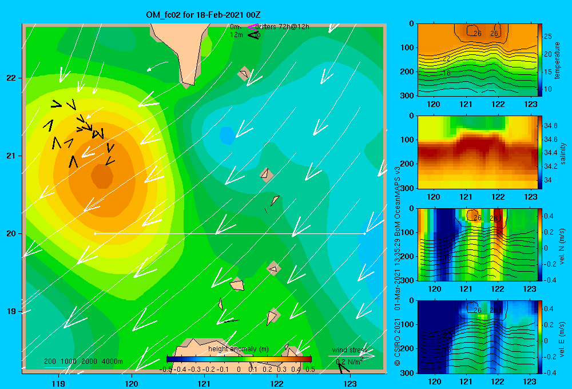Click latitude label 19 on the map axis

click(11, 311)
